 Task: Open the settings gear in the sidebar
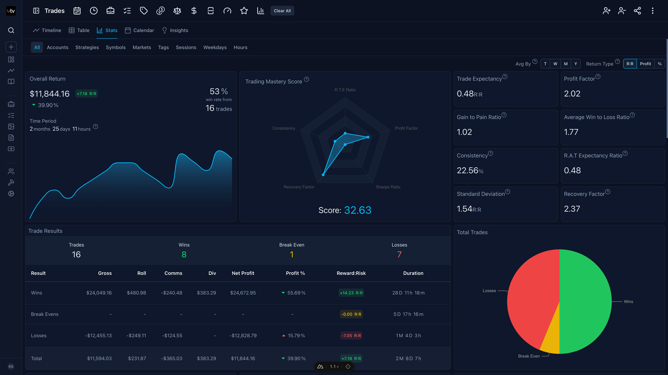pyautogui.click(x=11, y=193)
